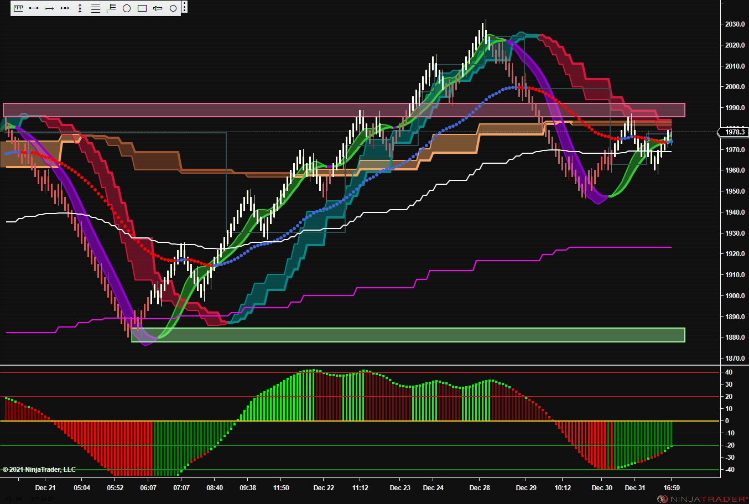Select the rectangle drawing tool

coord(142,8)
